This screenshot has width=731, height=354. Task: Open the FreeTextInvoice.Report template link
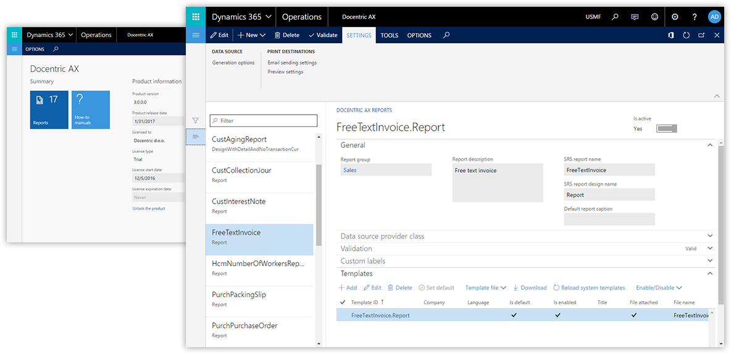click(x=380, y=315)
